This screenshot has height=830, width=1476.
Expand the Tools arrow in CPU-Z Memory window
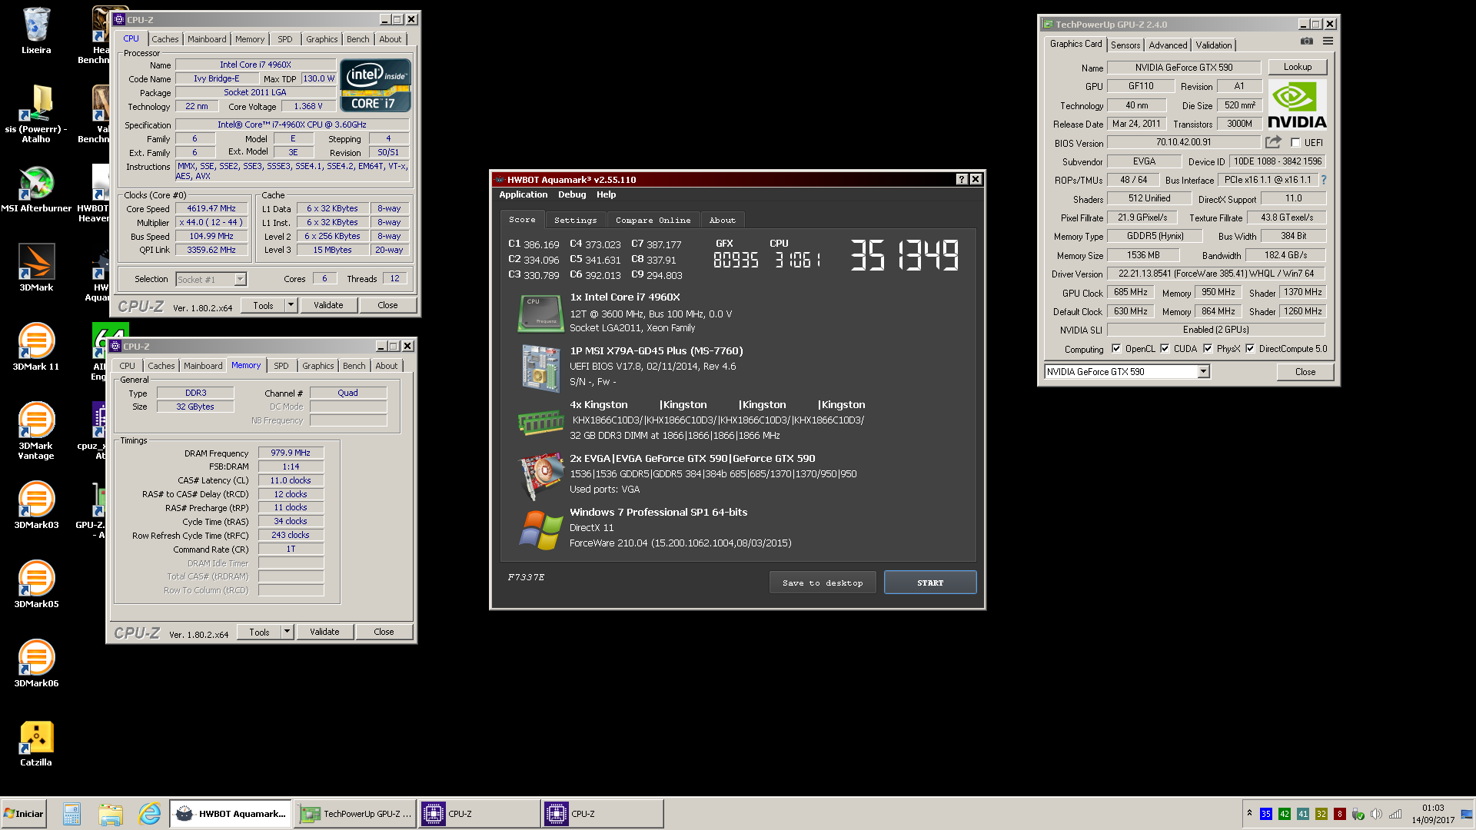tap(287, 632)
